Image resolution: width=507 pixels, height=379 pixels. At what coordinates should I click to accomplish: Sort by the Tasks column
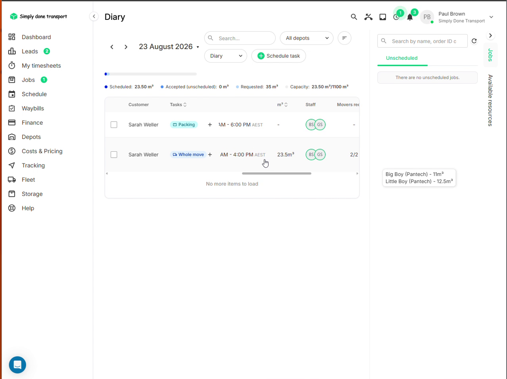(178, 105)
